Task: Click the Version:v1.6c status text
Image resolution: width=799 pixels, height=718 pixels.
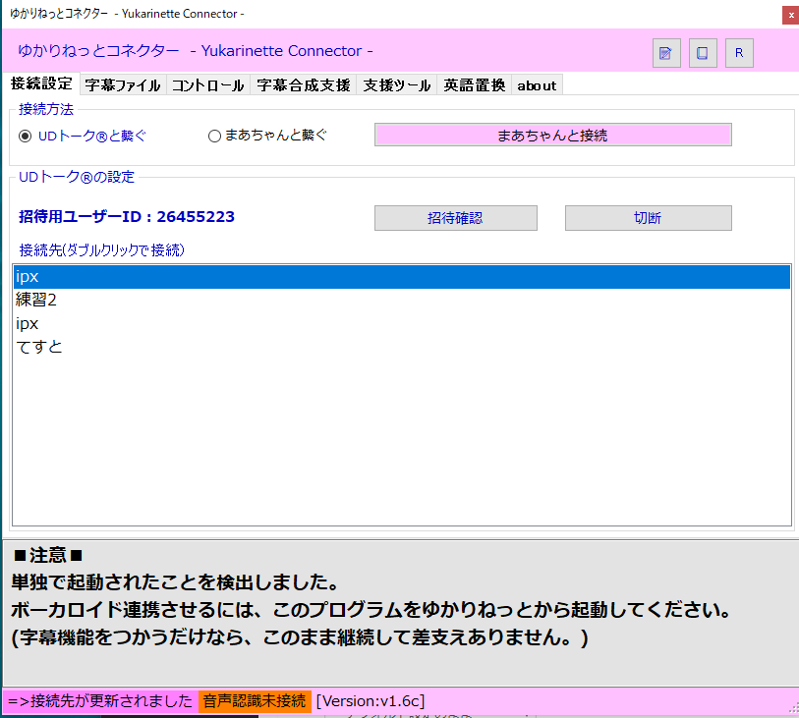Action: [x=371, y=701]
